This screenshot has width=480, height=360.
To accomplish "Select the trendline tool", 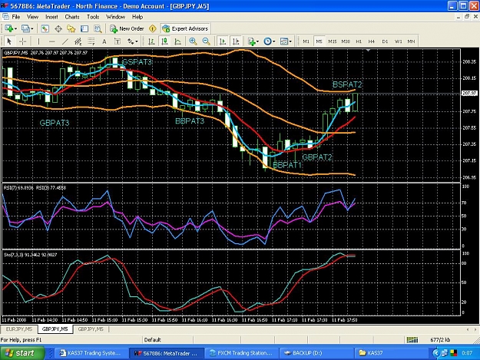I will click(x=65, y=41).
